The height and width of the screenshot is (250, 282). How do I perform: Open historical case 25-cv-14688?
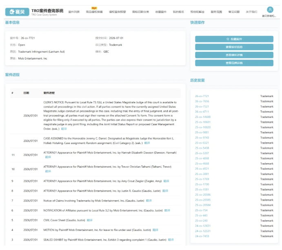tap(203, 117)
